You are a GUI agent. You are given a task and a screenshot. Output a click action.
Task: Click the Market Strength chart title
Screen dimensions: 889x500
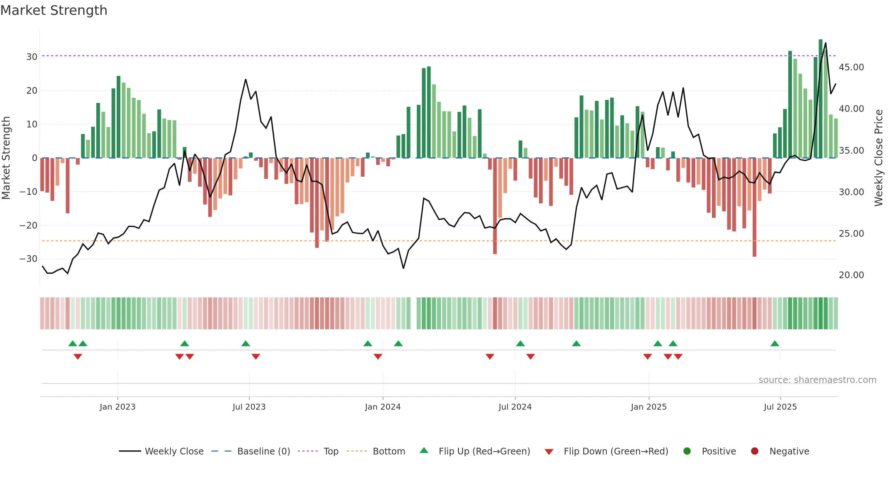click(54, 10)
